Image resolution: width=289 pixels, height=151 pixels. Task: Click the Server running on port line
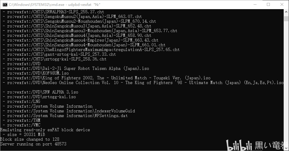(x=33, y=144)
